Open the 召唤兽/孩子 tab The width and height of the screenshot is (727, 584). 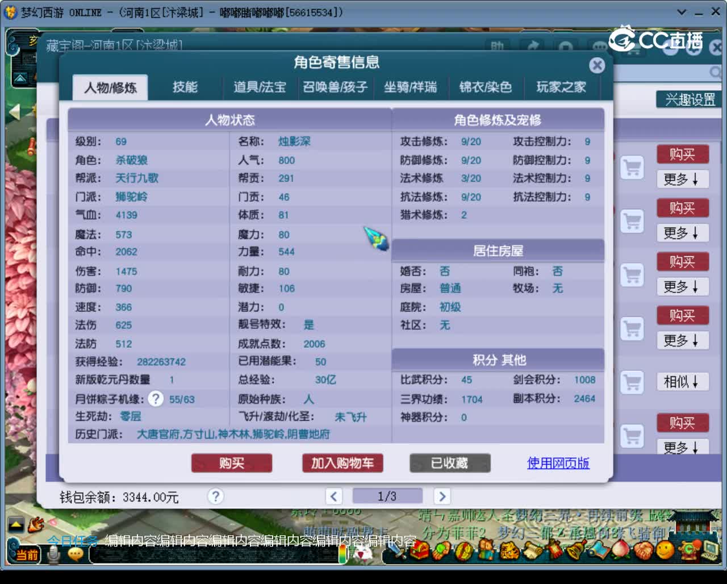pyautogui.click(x=335, y=87)
